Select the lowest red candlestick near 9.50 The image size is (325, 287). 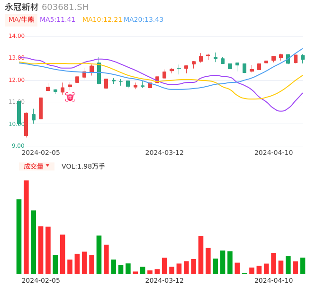(x=26, y=125)
